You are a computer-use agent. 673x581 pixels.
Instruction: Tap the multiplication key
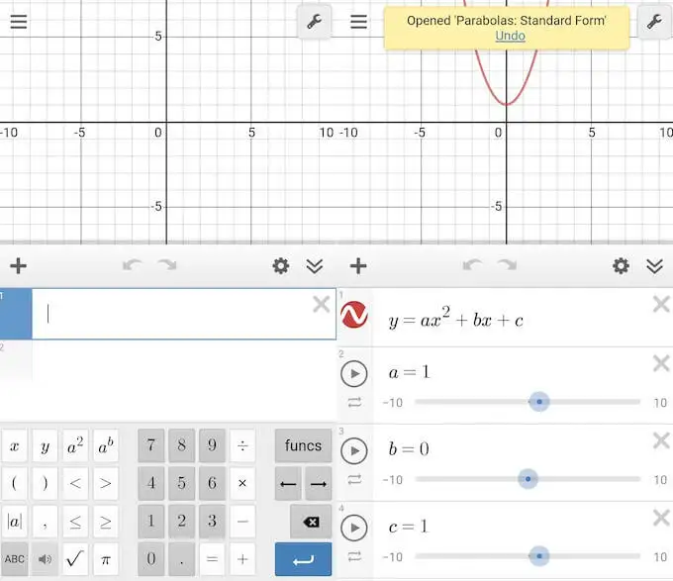[x=242, y=484]
